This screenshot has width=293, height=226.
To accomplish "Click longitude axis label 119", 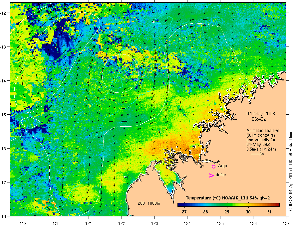I will (x=23, y=223).
